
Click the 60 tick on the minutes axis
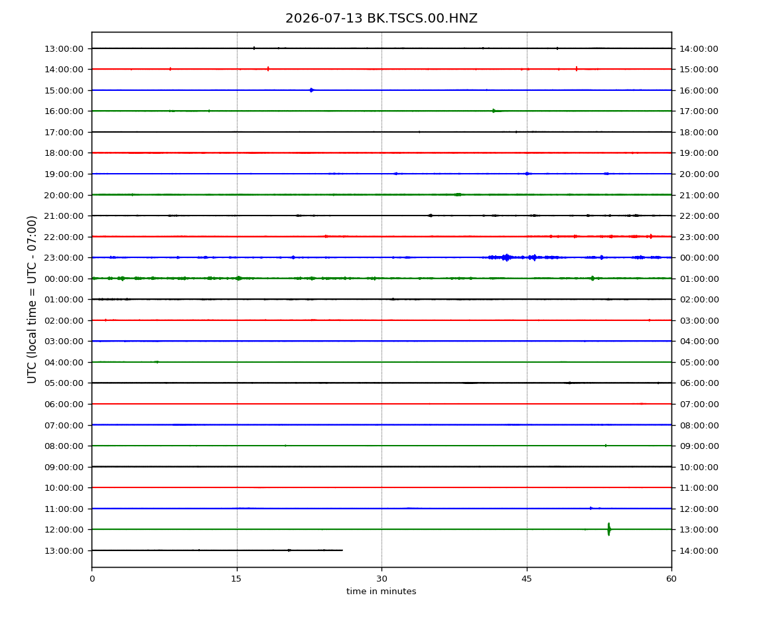(x=671, y=579)
